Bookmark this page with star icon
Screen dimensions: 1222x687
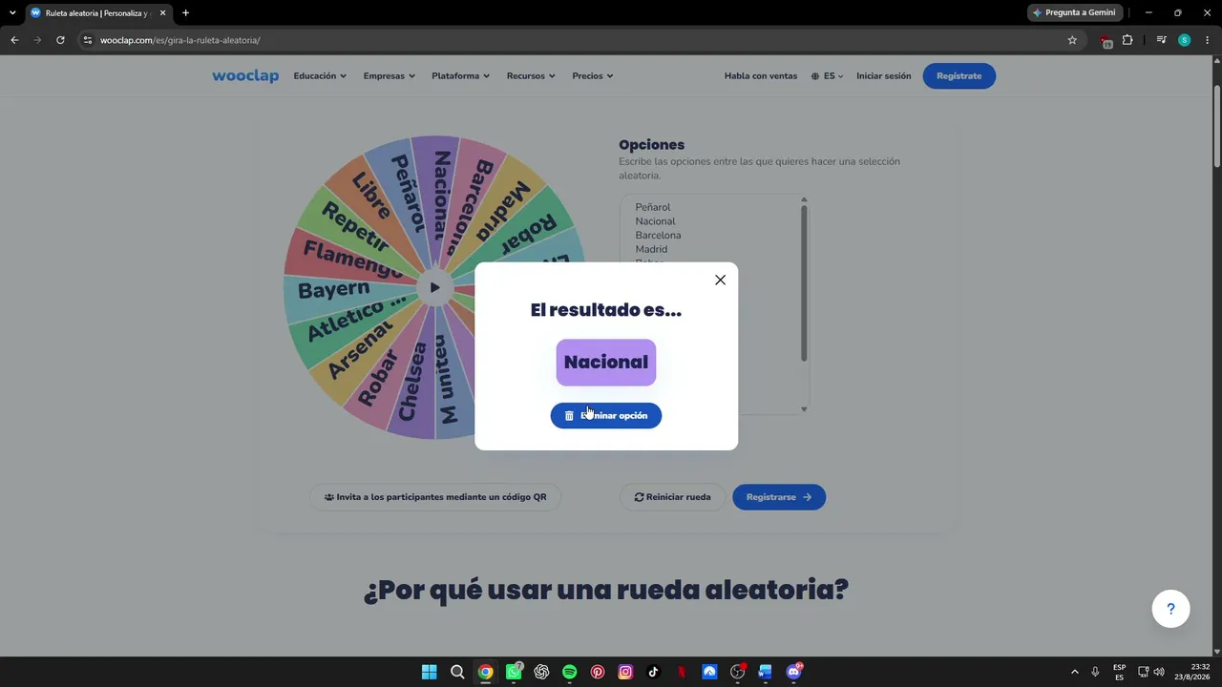pos(1072,40)
